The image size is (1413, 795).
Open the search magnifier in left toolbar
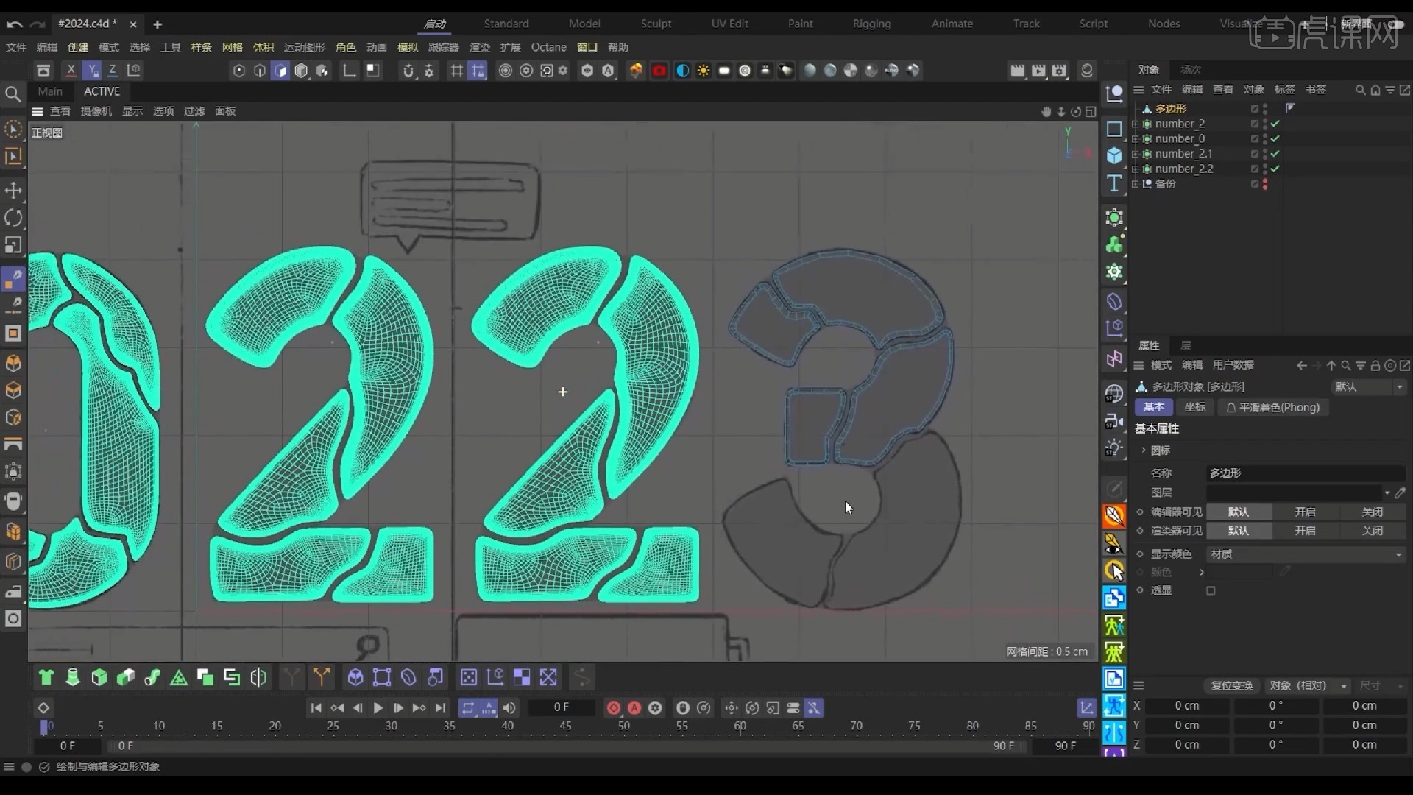click(x=13, y=93)
